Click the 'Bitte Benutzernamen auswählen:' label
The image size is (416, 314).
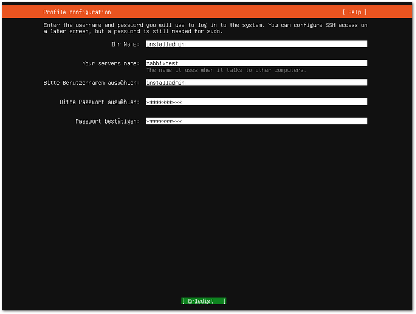click(91, 83)
